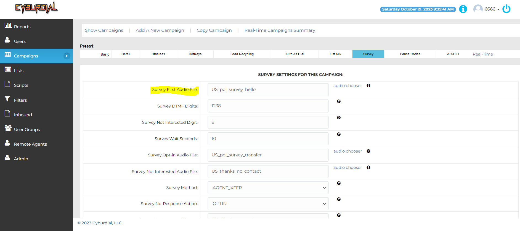Screen dimensions: 520x231
Task: Open help icon for Survey Opt-in Audio File
Action: pyautogui.click(x=368, y=151)
